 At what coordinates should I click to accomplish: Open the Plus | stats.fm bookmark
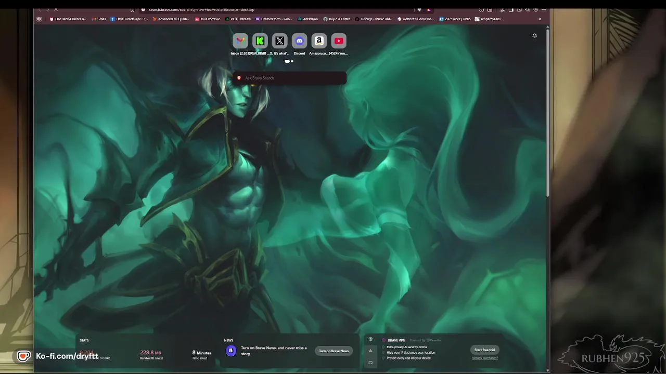coord(238,19)
